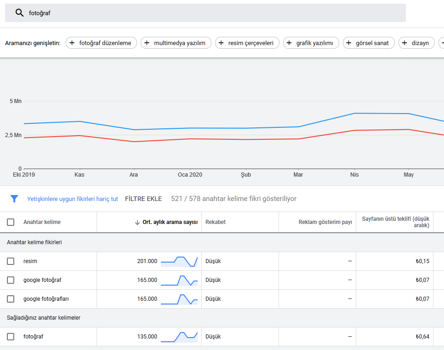Image resolution: width=444 pixels, height=350 pixels.
Task: Click FİLTRE EKLE to add filter
Action: (143, 199)
